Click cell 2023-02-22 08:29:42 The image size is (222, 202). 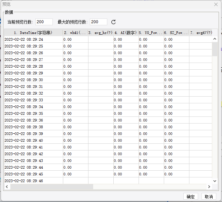click(34, 154)
